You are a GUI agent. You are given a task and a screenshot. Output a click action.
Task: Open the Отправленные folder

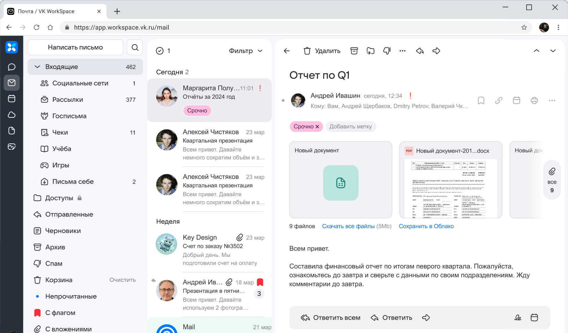point(69,214)
